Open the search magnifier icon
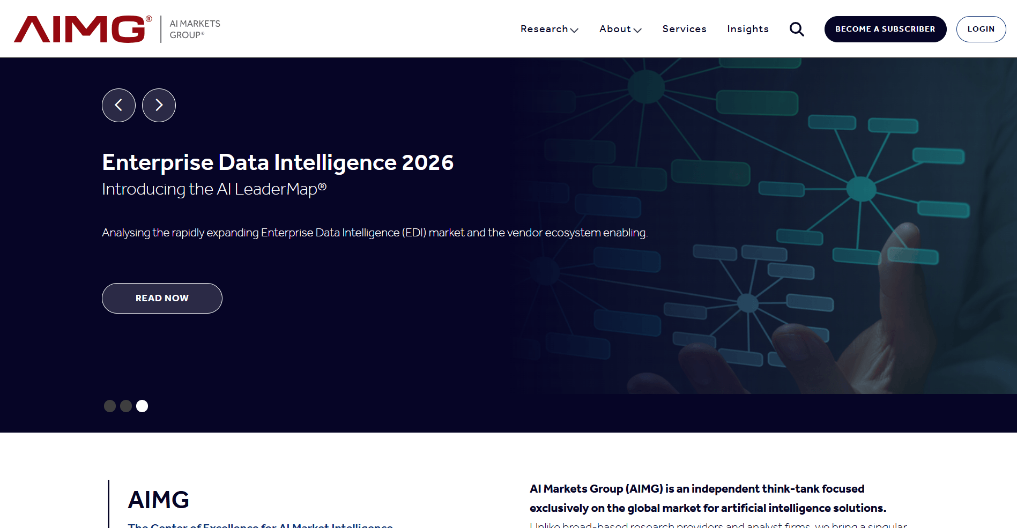 coord(797,29)
